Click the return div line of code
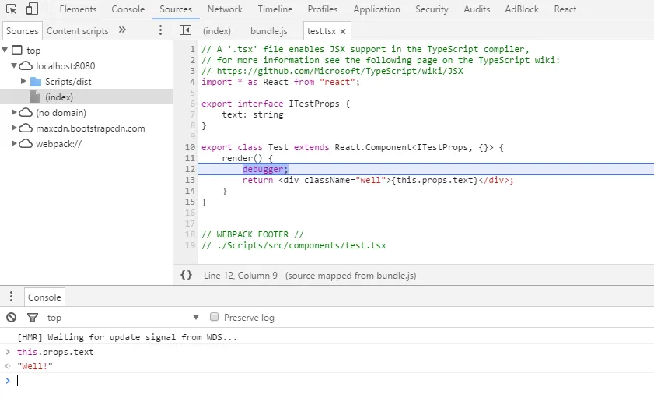 (378, 180)
